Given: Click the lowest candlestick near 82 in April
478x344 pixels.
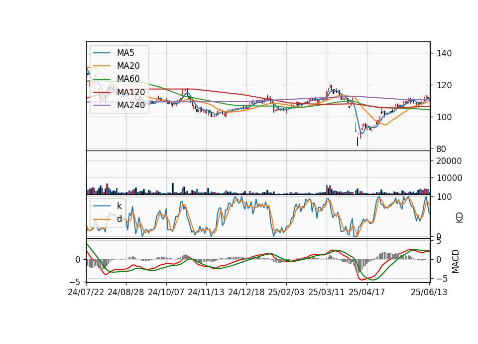Looking at the screenshot, I should coord(358,141).
